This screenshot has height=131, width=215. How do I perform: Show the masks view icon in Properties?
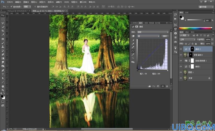[x=137, y=27]
